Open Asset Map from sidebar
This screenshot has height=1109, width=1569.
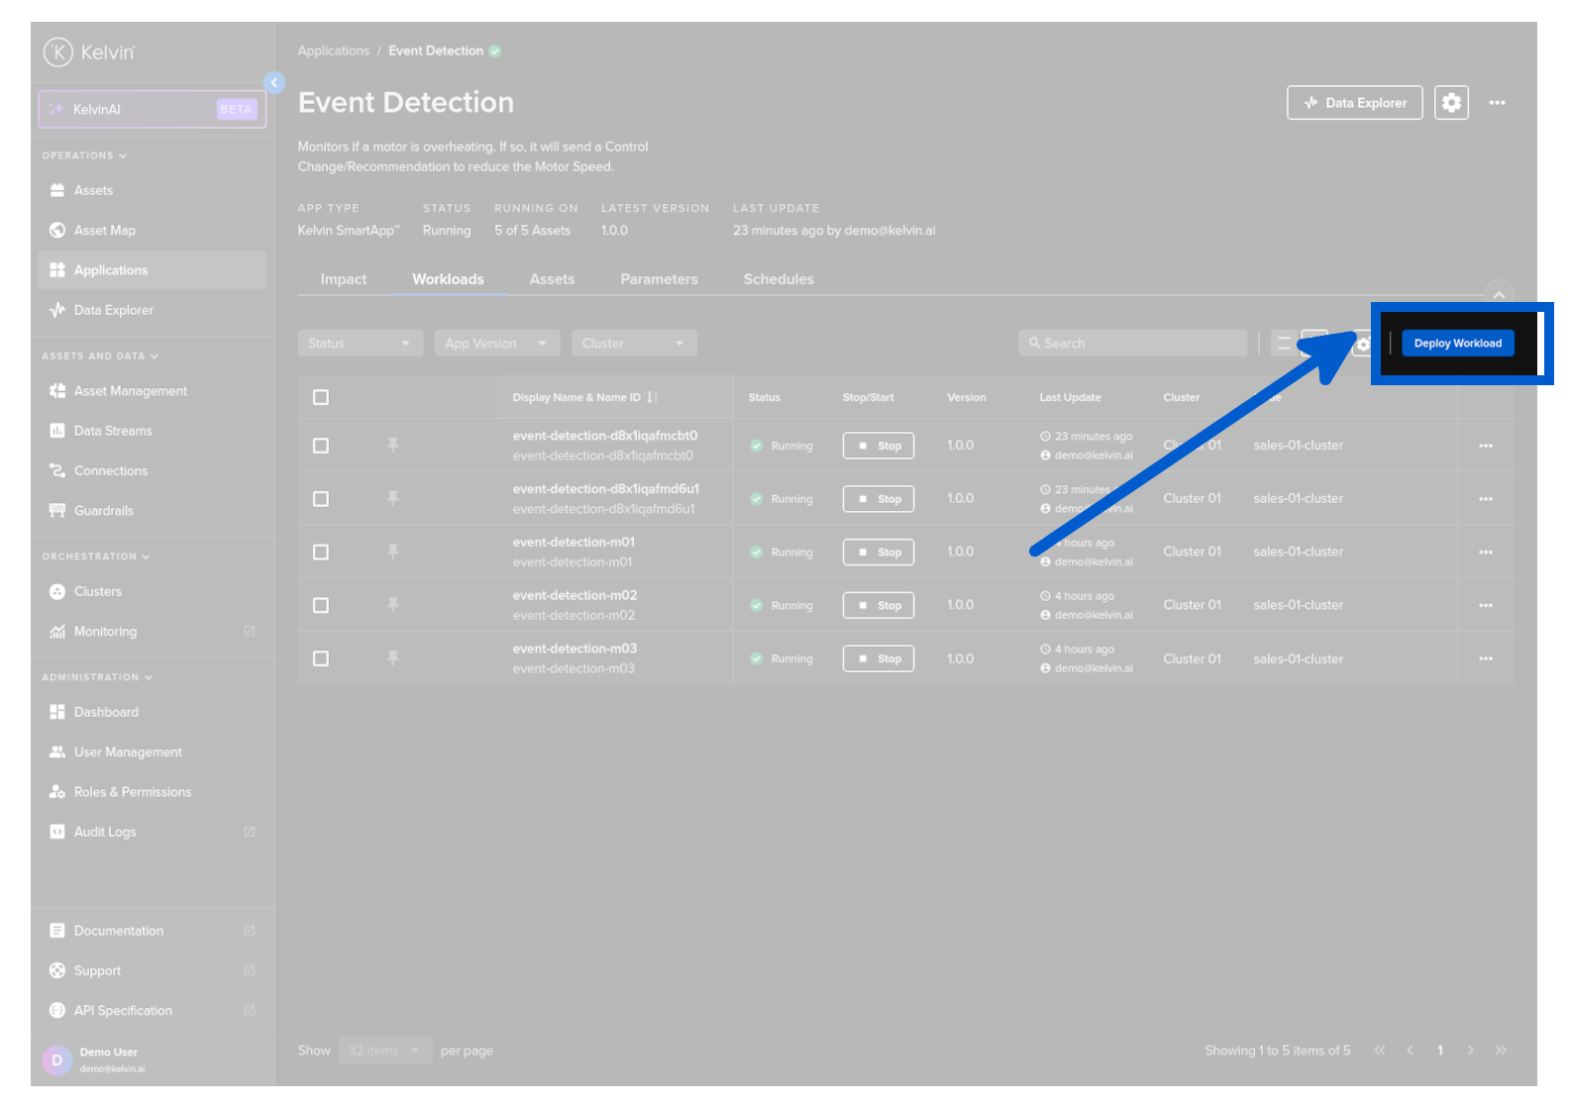click(x=105, y=231)
